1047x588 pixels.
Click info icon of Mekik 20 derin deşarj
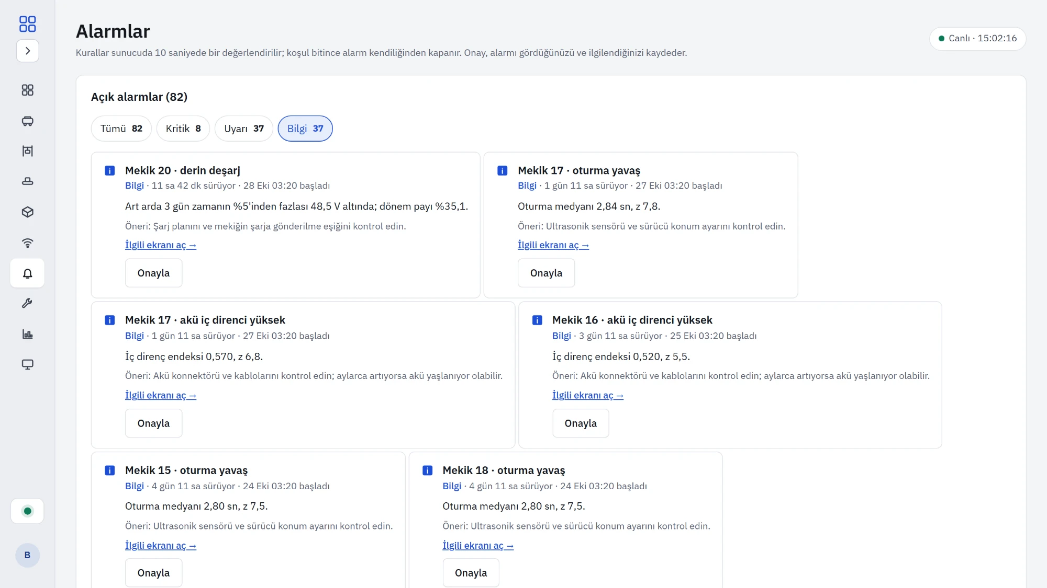coord(110,170)
